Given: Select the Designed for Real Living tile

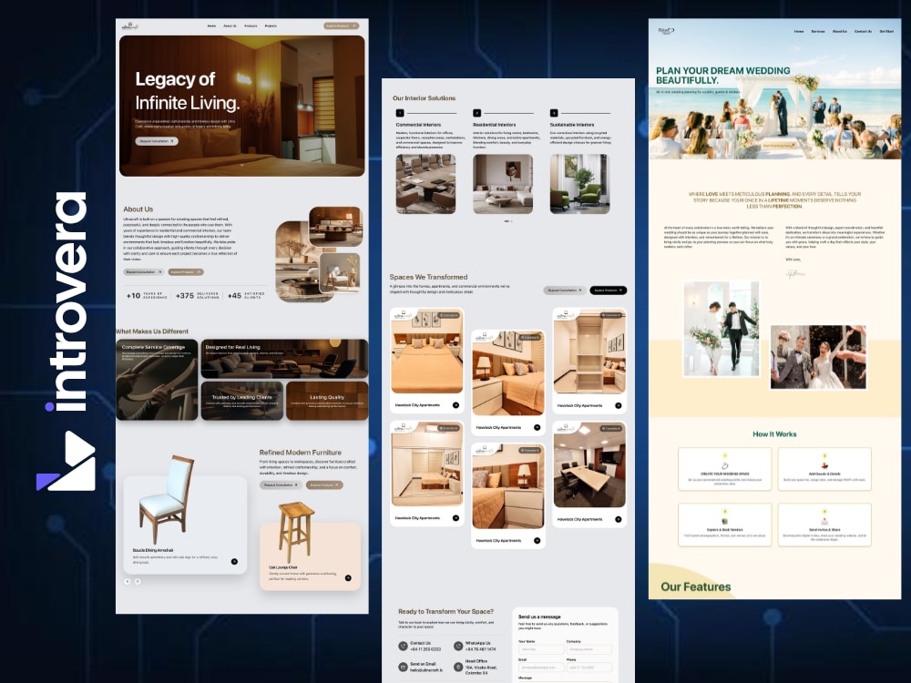Looking at the screenshot, I should 284,359.
